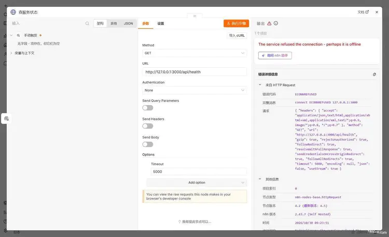Viewport: 389px width, 237px height.
Task: Collapse the 来自 HTTP Request section
Action: (260, 85)
